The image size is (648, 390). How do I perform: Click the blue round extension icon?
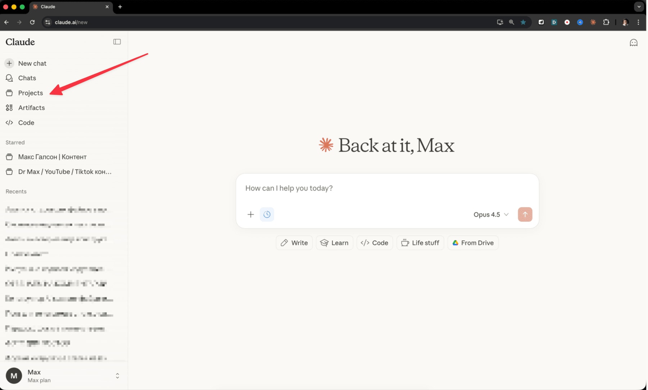click(x=580, y=22)
